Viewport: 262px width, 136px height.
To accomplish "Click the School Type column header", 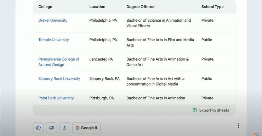I will pos(212,7).
